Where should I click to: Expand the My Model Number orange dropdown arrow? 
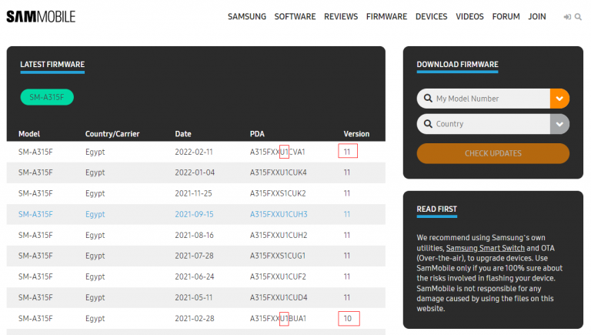click(x=559, y=99)
